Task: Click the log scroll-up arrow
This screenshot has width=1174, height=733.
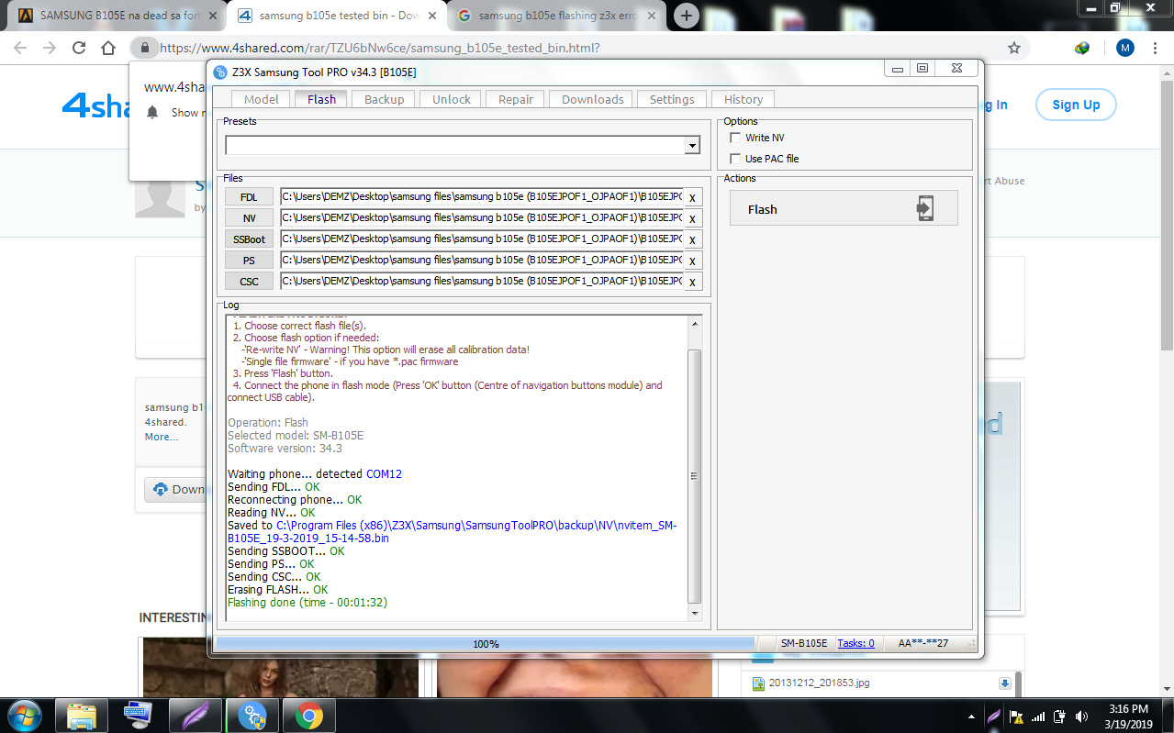Action: click(x=694, y=324)
